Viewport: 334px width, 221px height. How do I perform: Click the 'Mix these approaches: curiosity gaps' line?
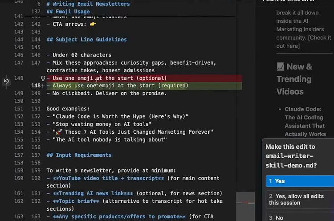tap(131, 66)
